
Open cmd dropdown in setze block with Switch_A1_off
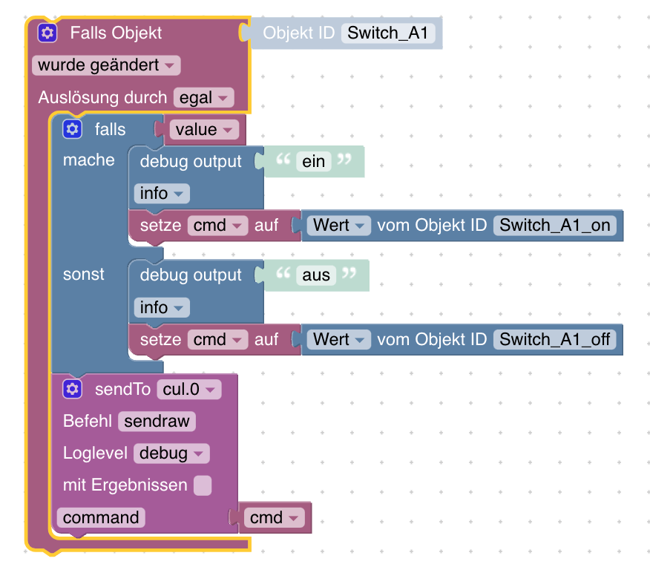(x=217, y=339)
